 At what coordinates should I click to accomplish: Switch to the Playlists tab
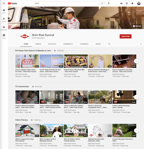click(52, 44)
